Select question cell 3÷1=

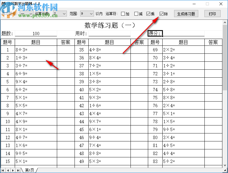pos(184,74)
